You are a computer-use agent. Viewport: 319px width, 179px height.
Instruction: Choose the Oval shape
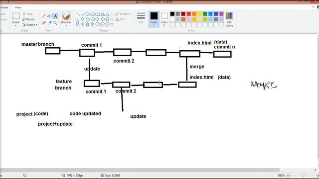(88, 14)
